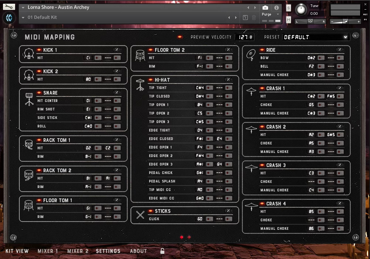The height and width of the screenshot is (259, 370).
Task: Click the Sticks Click G0 note
Action: point(200,219)
